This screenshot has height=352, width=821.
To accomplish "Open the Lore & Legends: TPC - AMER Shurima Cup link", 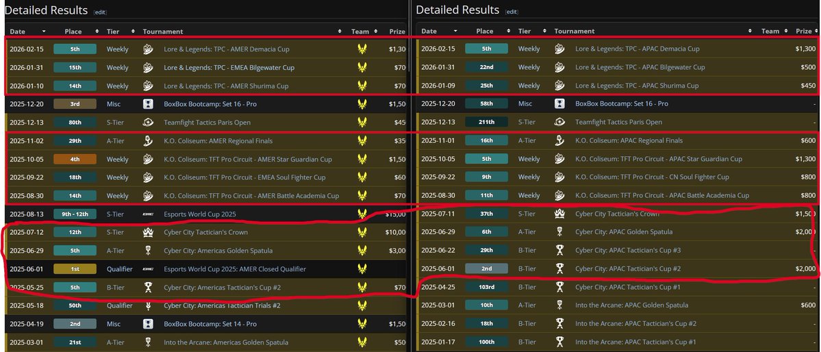I will (x=226, y=86).
